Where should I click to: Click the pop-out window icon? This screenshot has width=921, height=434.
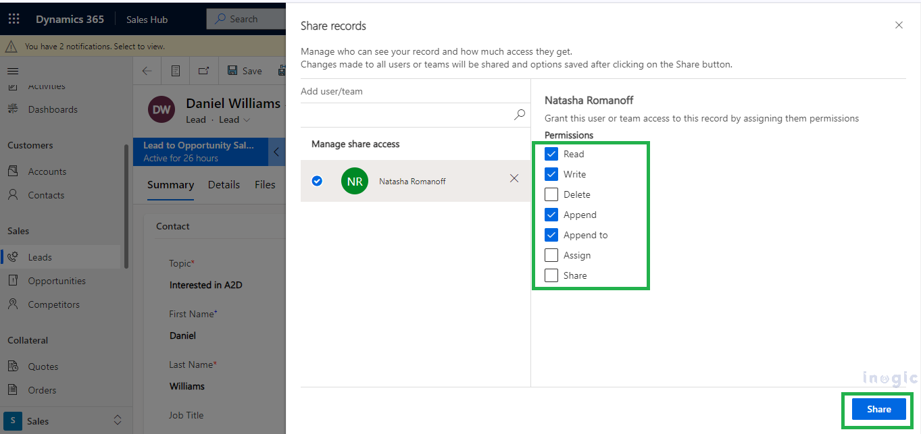point(203,71)
